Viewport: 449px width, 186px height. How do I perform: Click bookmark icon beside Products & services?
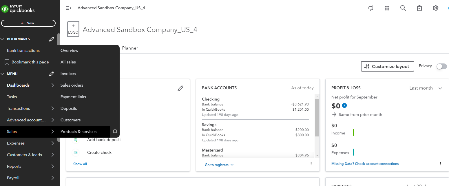tap(115, 132)
